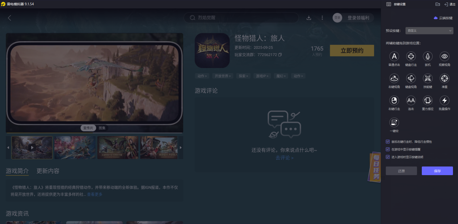The image size is (458, 224).
Task: Click the 查看更多 link
Action: [x=94, y=194]
